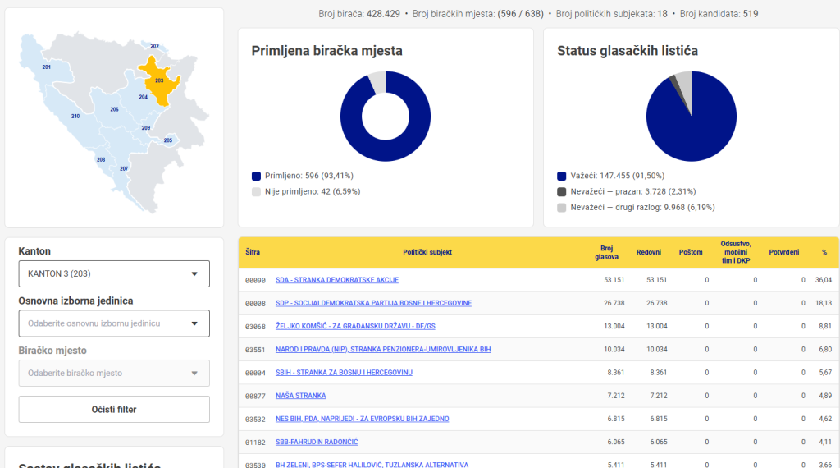840x468 pixels.
Task: Click the Šifra column header
Action: pos(253,252)
